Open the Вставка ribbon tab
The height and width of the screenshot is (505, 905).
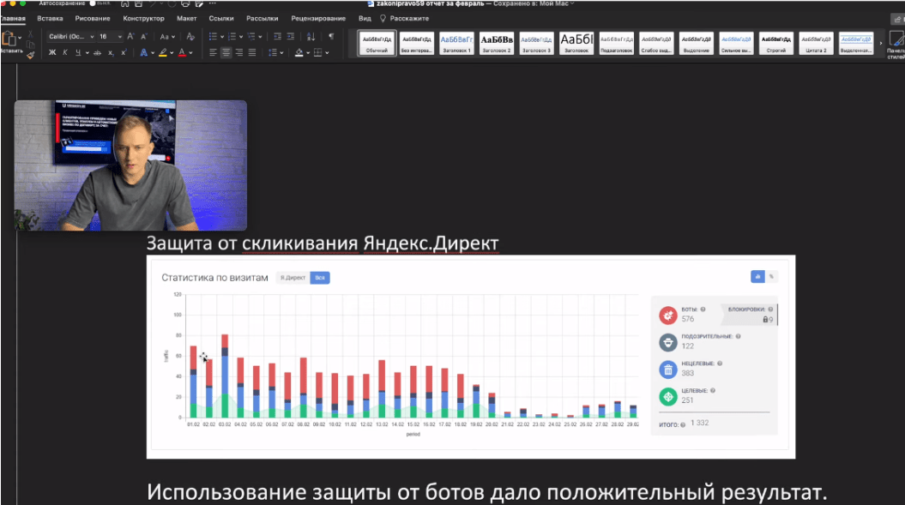coord(50,19)
